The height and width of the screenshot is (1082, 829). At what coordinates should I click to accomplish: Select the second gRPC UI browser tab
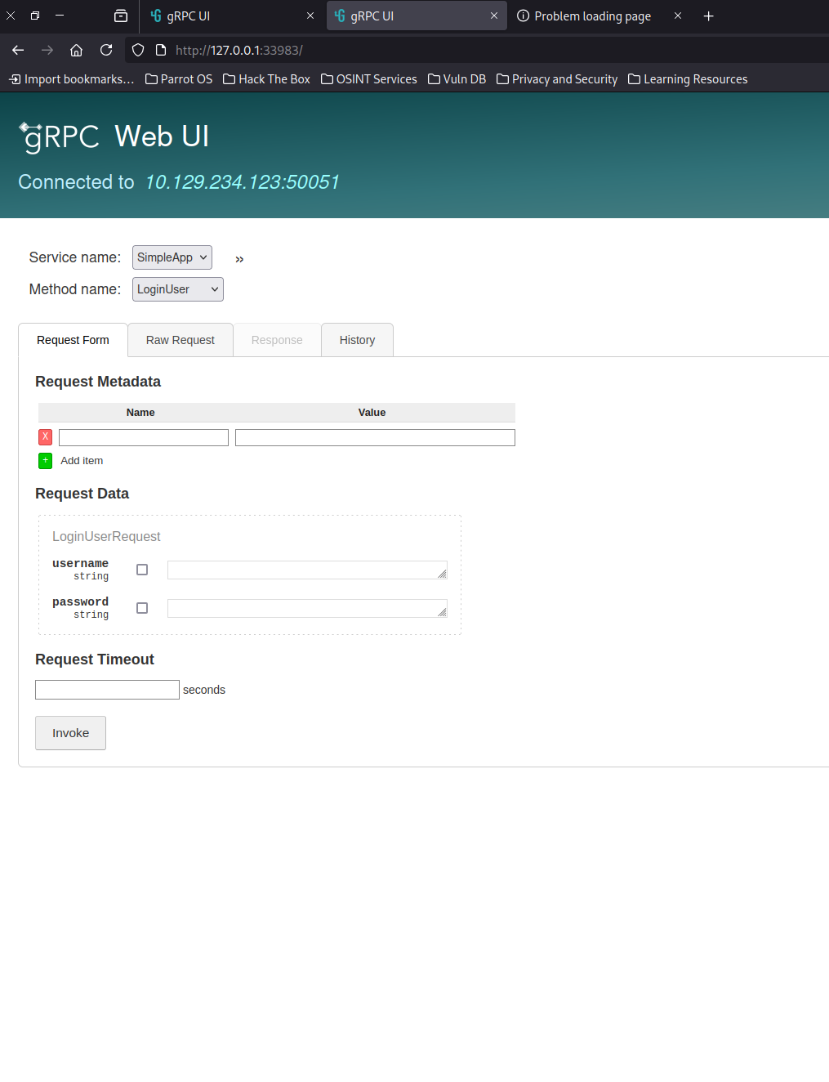pyautogui.click(x=416, y=16)
